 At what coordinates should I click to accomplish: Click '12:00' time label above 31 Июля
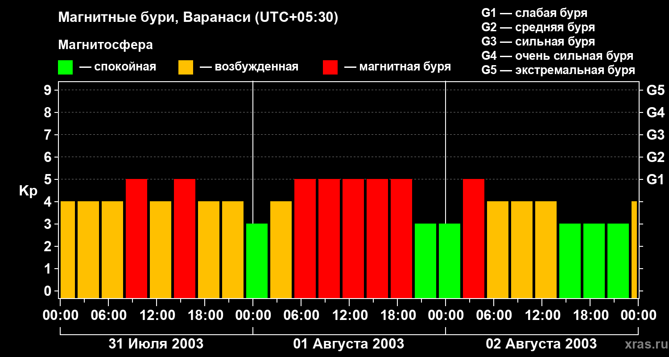coord(157,315)
